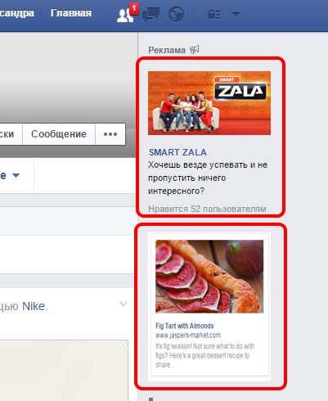Expand the post options chevron near Nike
328x401 pixels.
124,304
